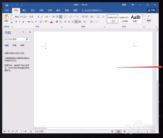Open the font name combo box

(22, 17)
